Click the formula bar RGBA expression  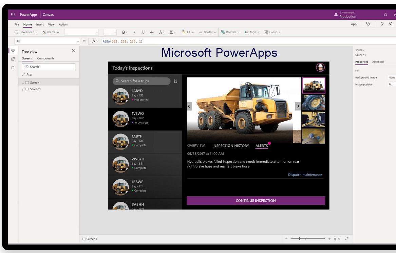[122, 41]
